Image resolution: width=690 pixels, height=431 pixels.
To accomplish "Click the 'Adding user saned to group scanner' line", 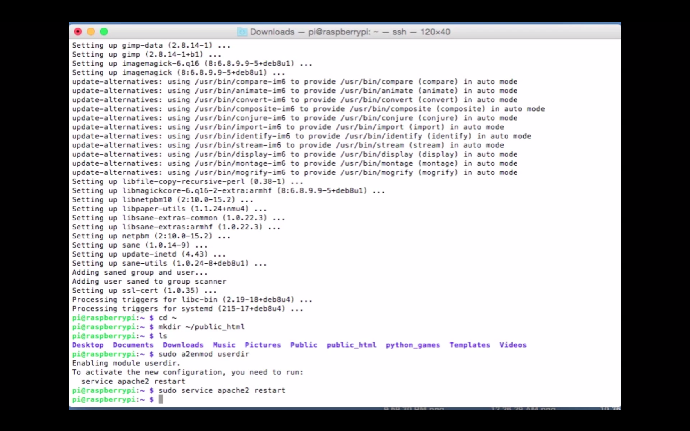I will click(x=149, y=281).
